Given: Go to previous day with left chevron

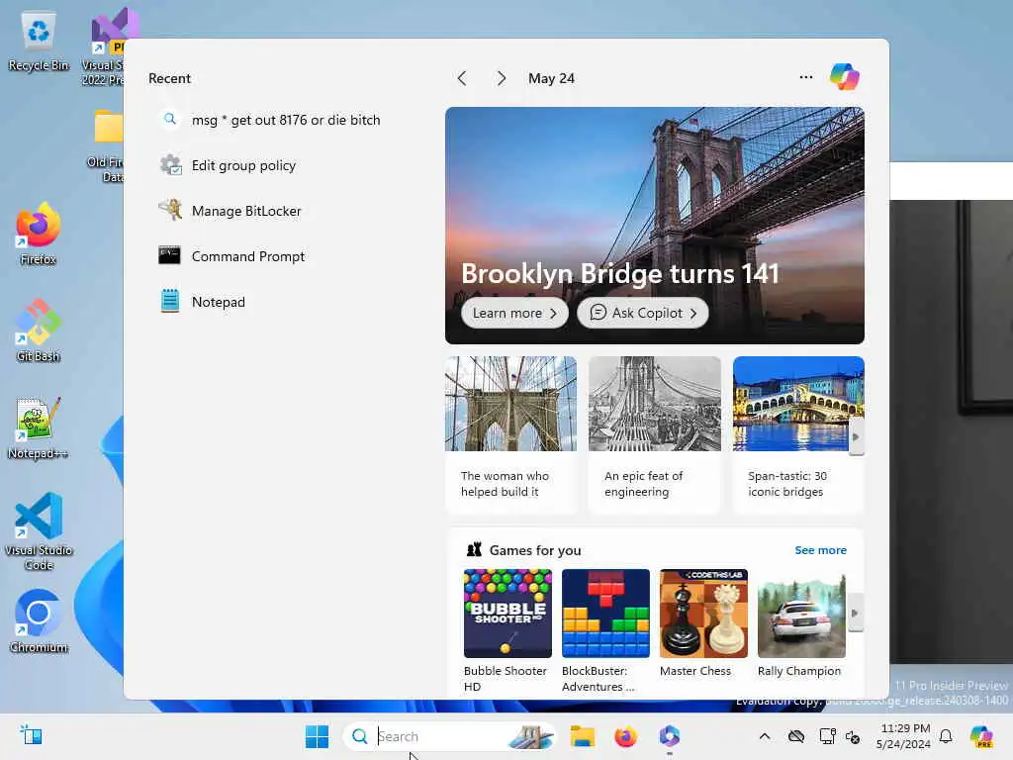Looking at the screenshot, I should click(461, 78).
